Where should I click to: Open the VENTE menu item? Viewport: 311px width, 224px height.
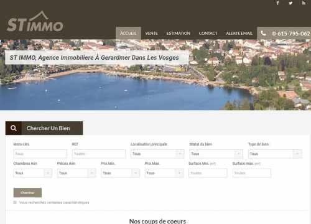click(151, 33)
